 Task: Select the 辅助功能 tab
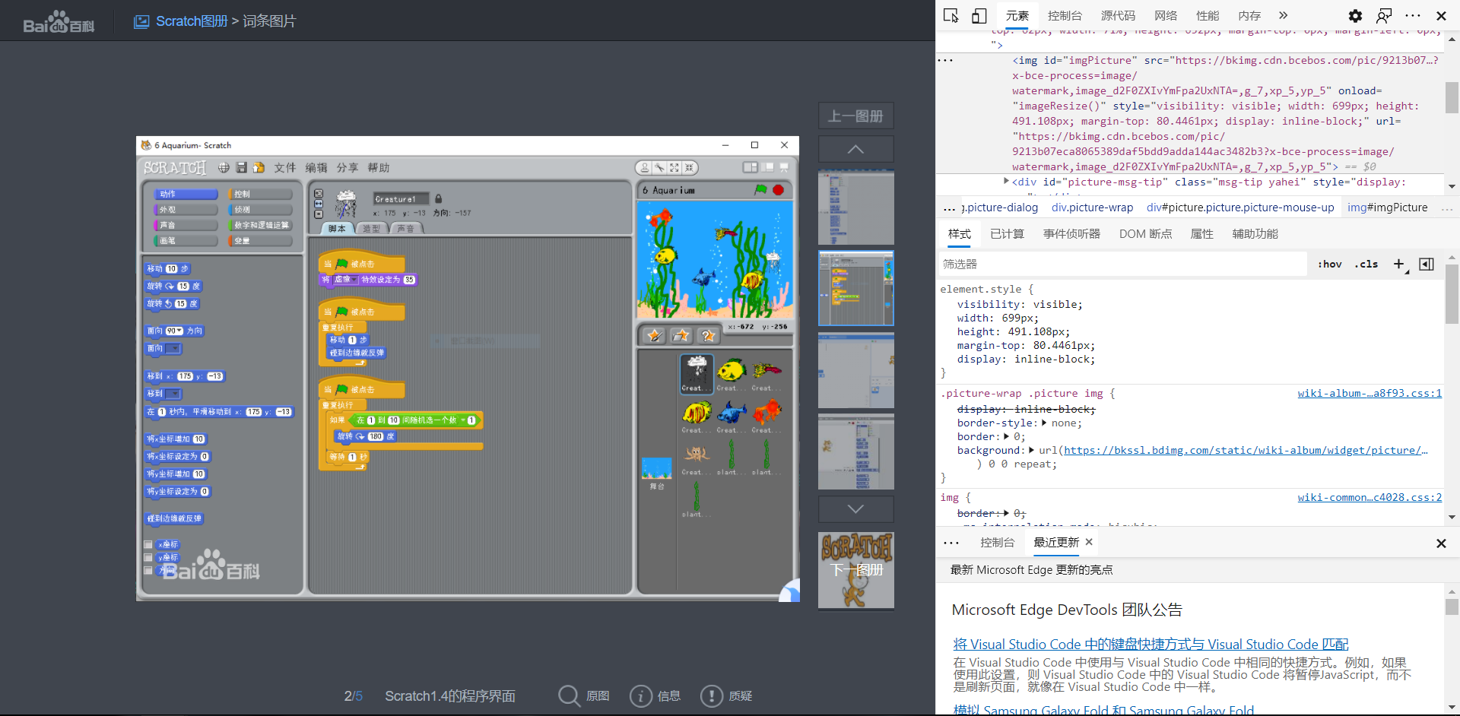1255,234
